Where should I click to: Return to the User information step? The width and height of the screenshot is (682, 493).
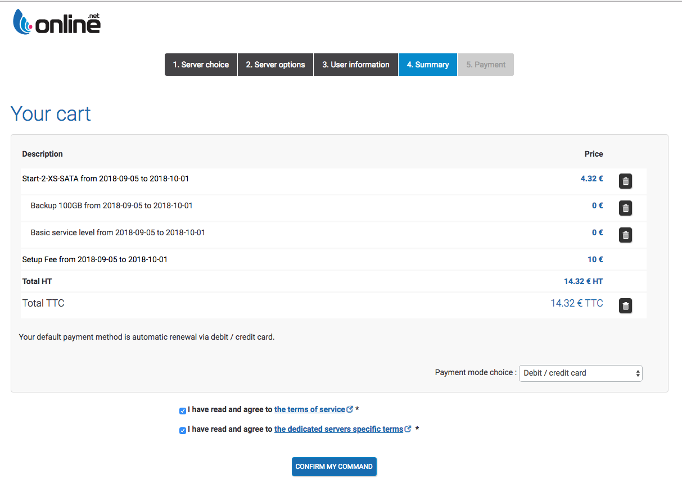click(355, 65)
